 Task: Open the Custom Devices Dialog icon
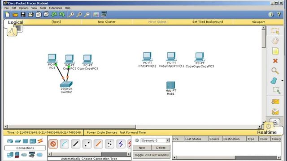click(x=104, y=14)
